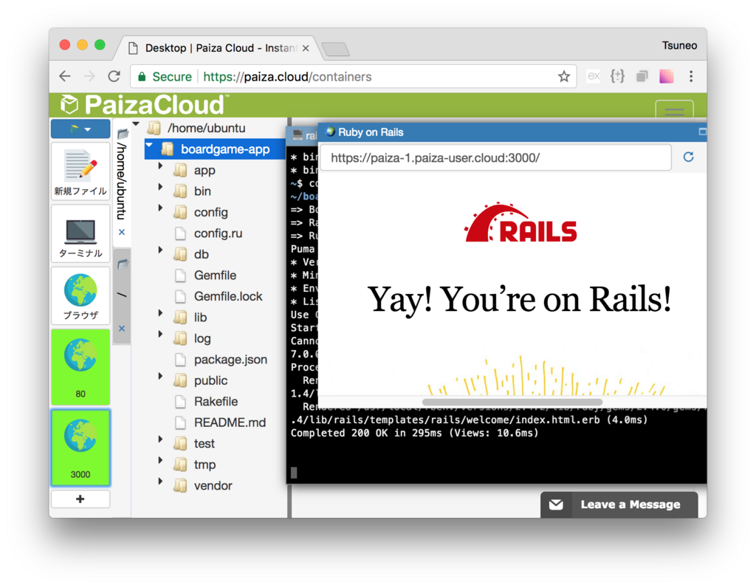Expand the test folder arrow
This screenshot has height=588, width=756.
[160, 439]
